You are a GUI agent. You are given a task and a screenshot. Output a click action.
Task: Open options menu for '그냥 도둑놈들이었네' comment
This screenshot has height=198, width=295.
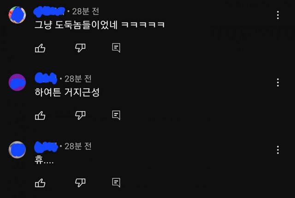tap(277, 15)
